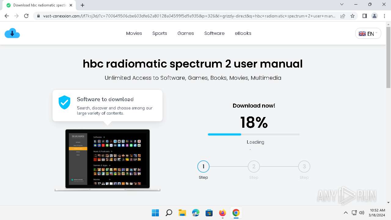
Task: Click the 'Software to download' heading
Action: point(105,99)
